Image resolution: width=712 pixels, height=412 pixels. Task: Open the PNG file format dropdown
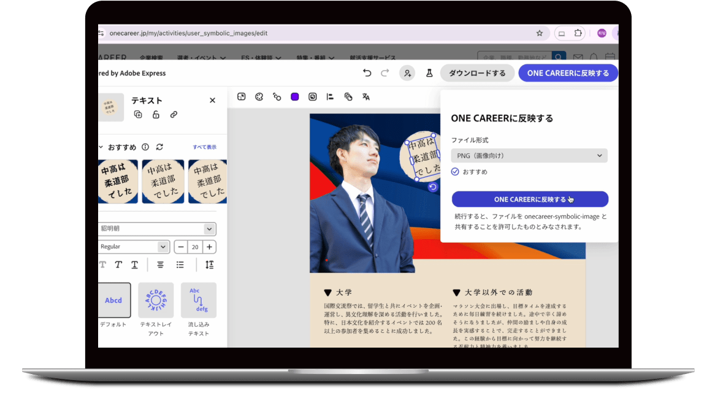(529, 156)
